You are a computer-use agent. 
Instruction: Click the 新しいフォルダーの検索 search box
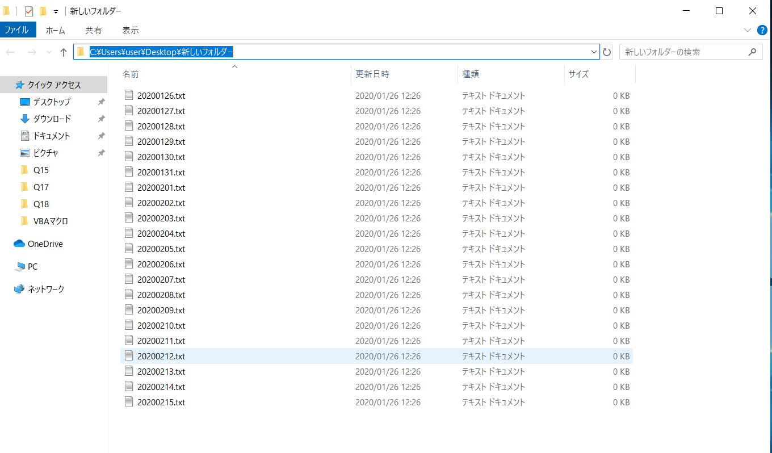point(690,52)
